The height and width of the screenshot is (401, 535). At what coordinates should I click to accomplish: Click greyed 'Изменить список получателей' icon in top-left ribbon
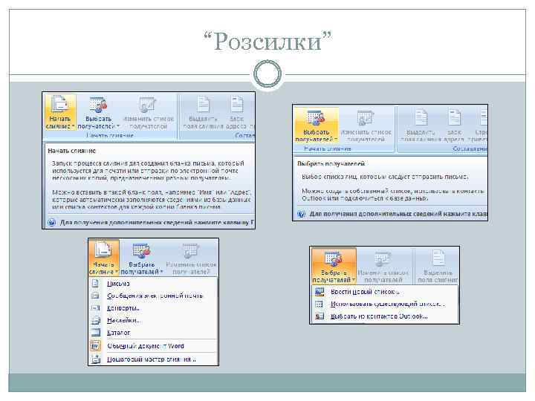click(147, 105)
